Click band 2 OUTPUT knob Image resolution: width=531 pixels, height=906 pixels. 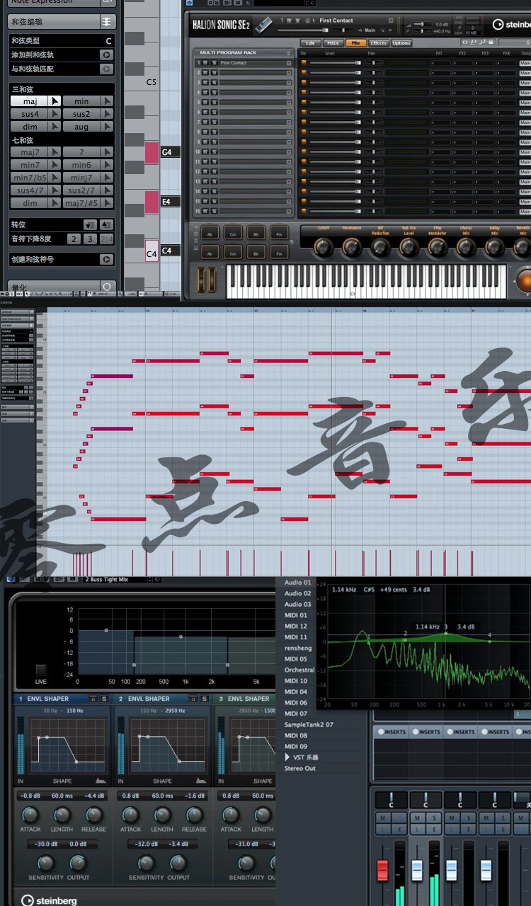[178, 863]
